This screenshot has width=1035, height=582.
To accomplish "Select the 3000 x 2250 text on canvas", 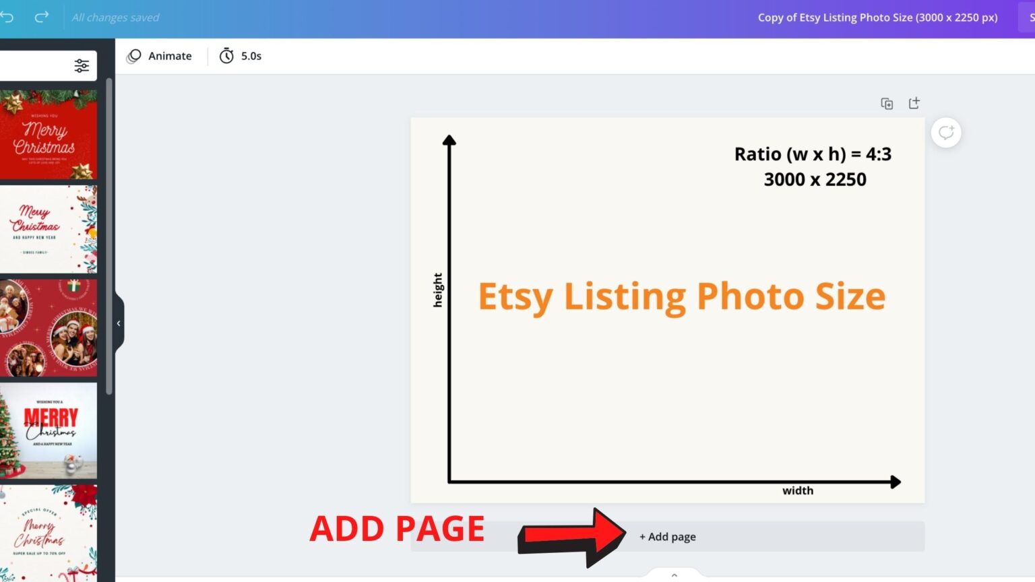I will pyautogui.click(x=815, y=180).
